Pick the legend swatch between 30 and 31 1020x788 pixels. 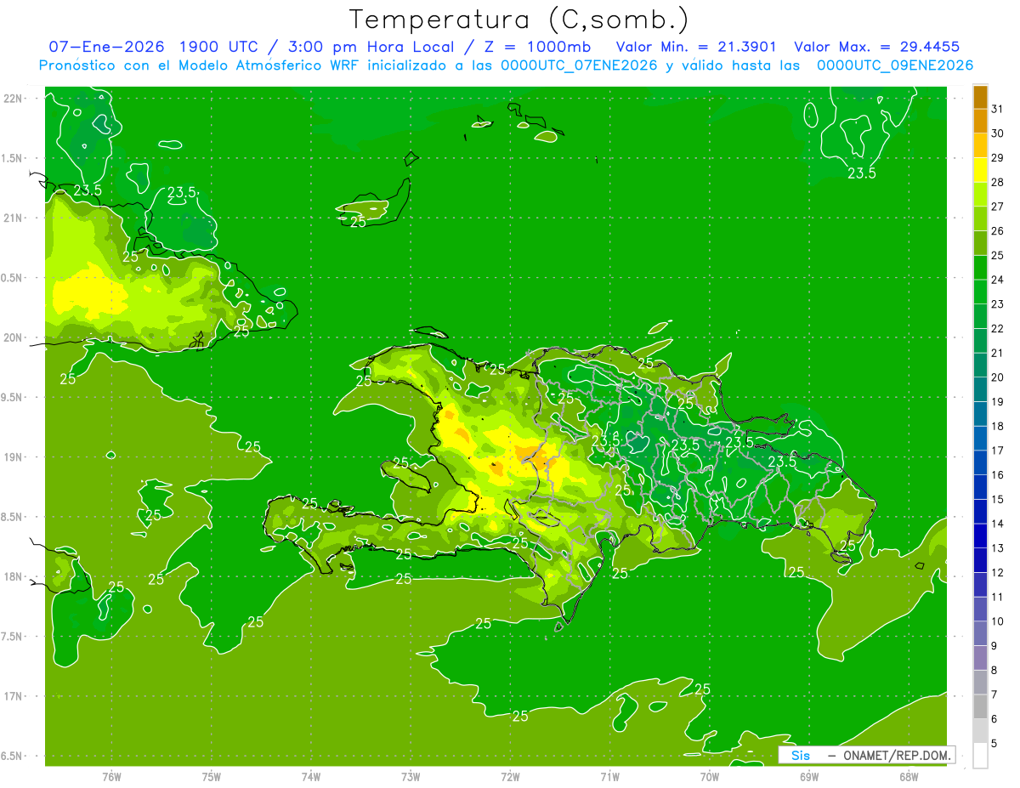[x=980, y=121]
